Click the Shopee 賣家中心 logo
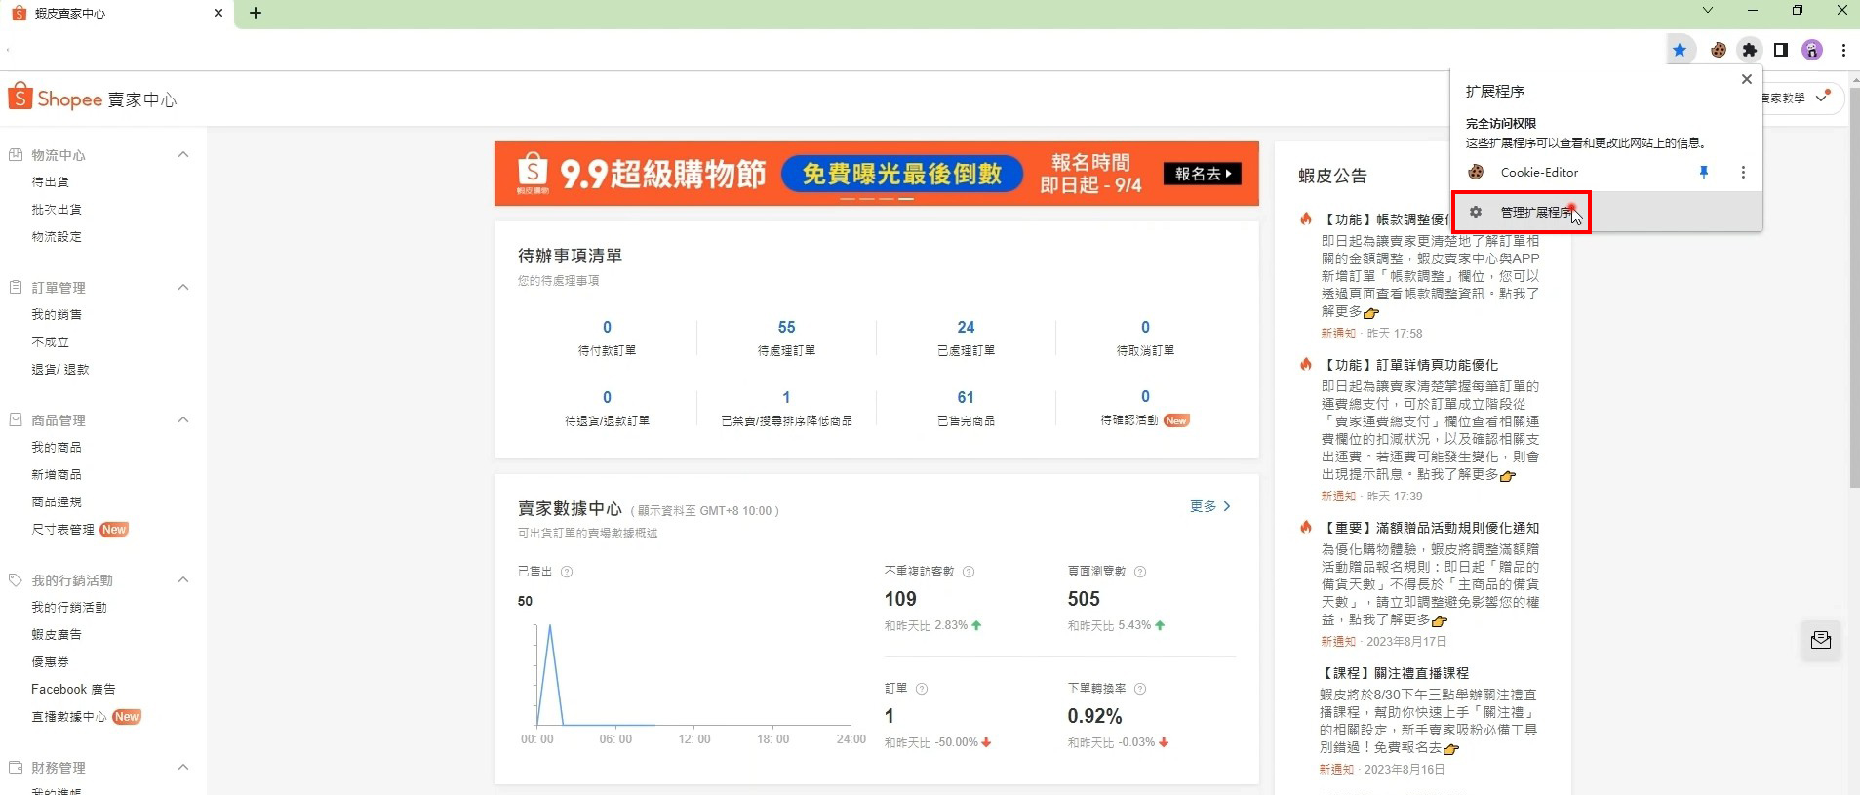This screenshot has width=1860, height=795. coord(93,99)
